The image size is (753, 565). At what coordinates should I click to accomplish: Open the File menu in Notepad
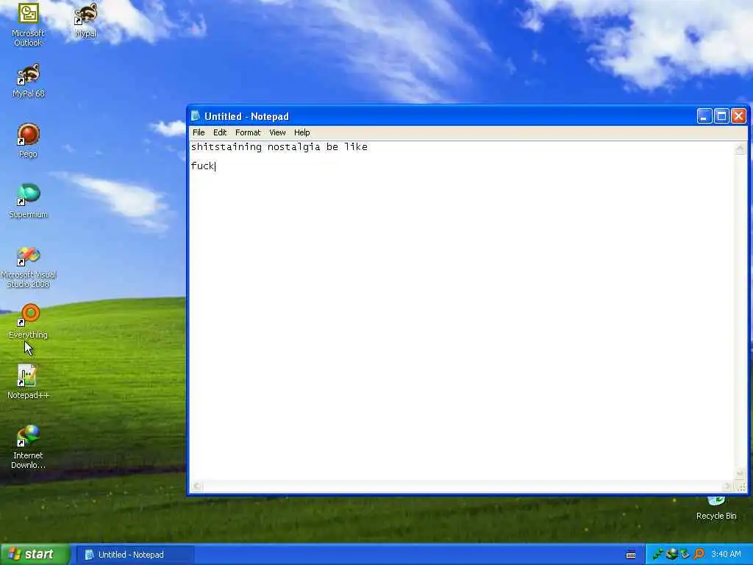pos(199,132)
